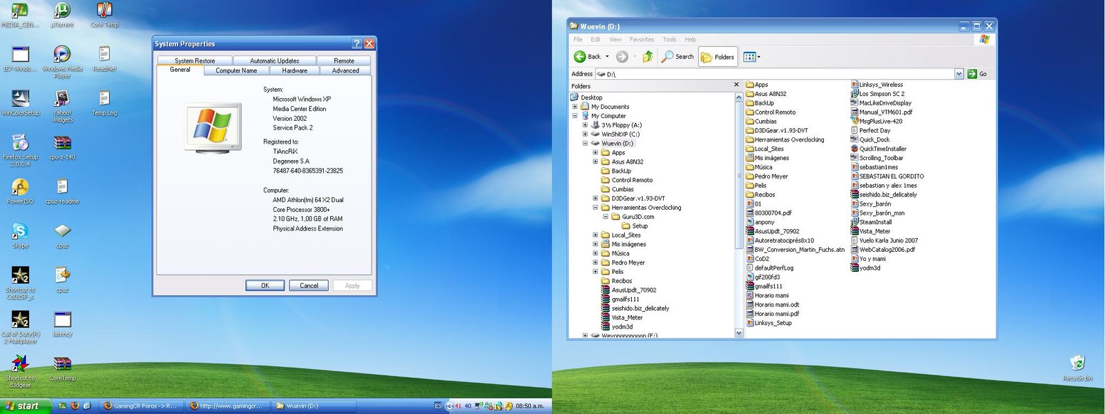Open the Favorites menu in Explorer
This screenshot has width=1105, height=414.
coord(642,39)
